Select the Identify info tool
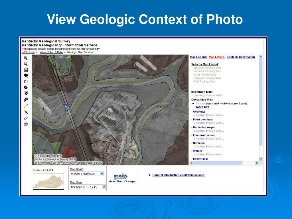Image resolution: width=292 pixels, height=219 pixels. click(x=26, y=87)
